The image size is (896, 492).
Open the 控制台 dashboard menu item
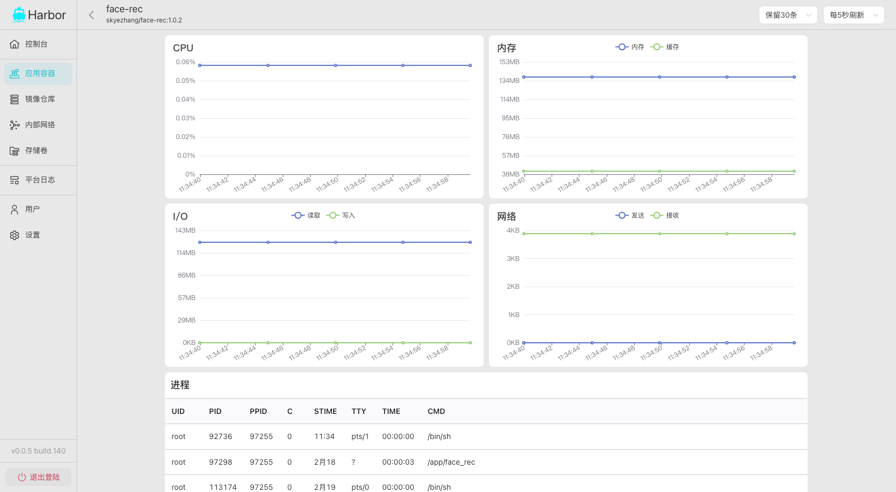(x=38, y=44)
